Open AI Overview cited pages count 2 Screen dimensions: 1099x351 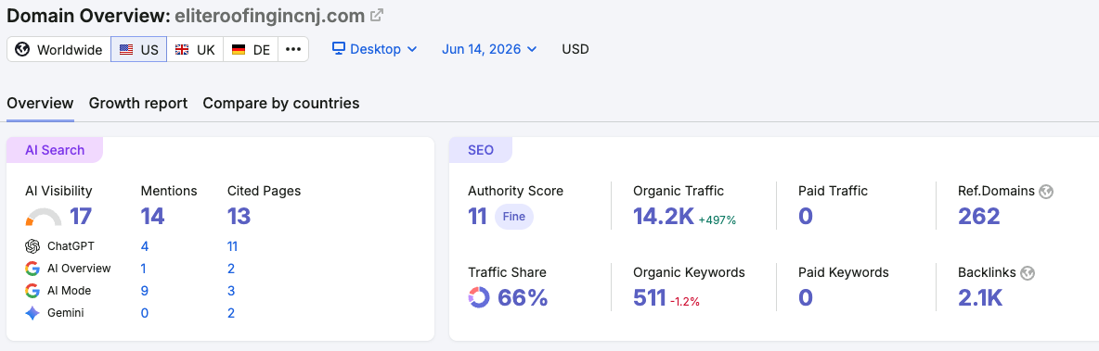[x=231, y=269]
